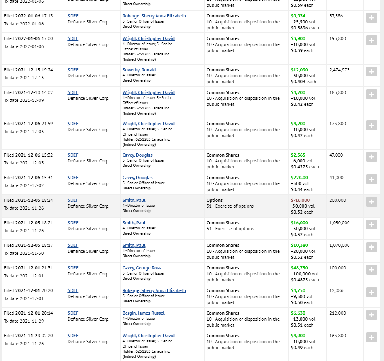The height and width of the screenshot is (361, 384).
Task: Open Cavey, Douglas link in the $220.00 row
Action: (137, 178)
